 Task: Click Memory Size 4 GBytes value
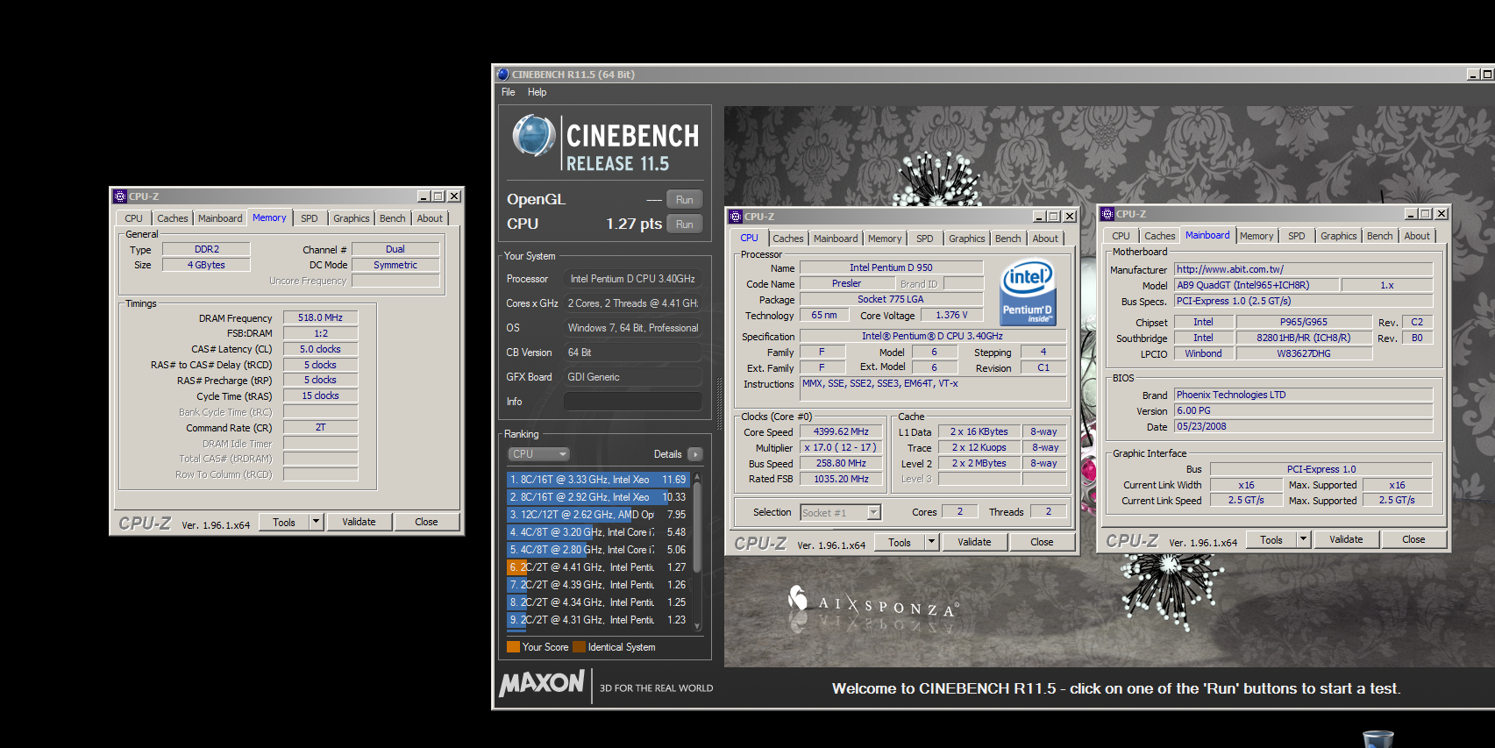(x=206, y=265)
